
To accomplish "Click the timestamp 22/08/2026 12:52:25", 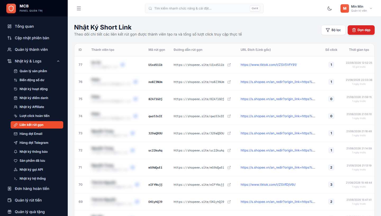I will (359, 63).
